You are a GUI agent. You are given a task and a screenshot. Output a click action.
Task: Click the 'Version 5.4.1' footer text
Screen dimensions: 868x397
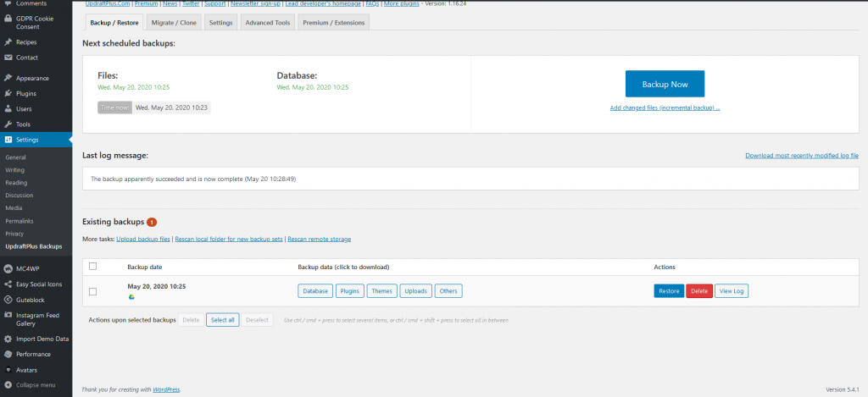click(842, 389)
